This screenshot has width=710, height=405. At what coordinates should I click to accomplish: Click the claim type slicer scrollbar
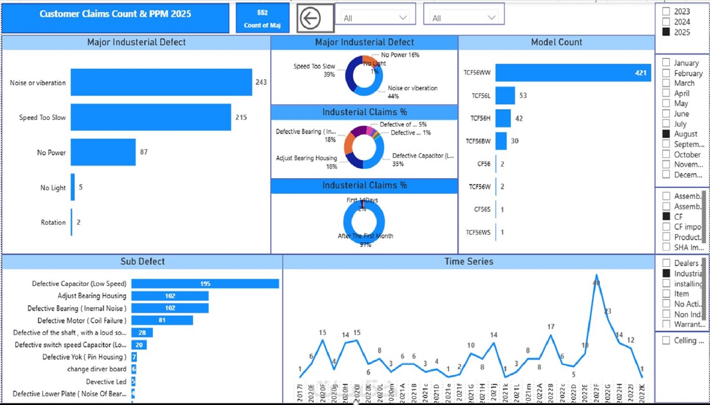[x=703, y=288]
